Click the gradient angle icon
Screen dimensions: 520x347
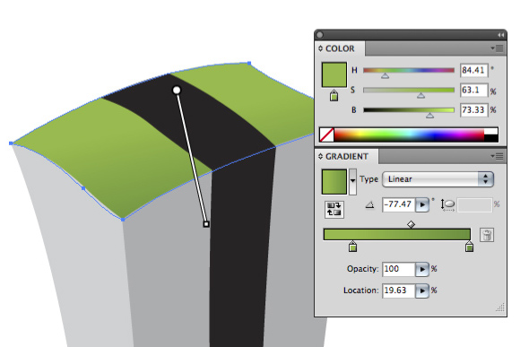point(369,204)
